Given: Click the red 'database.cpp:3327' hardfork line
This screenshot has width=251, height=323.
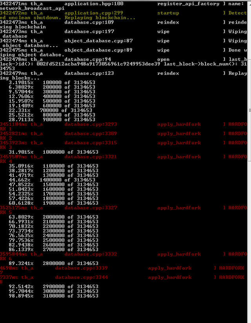Looking at the screenshot, I should pos(124,208).
